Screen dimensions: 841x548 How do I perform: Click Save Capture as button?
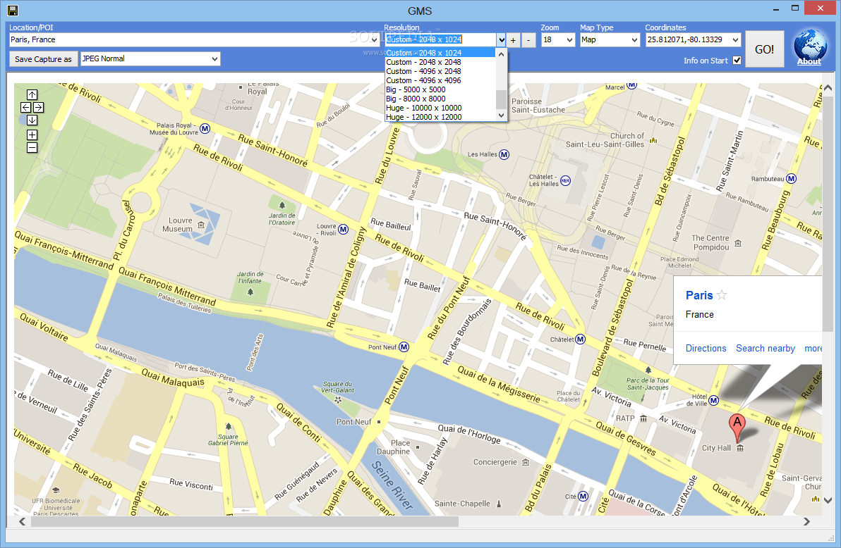[x=43, y=59]
